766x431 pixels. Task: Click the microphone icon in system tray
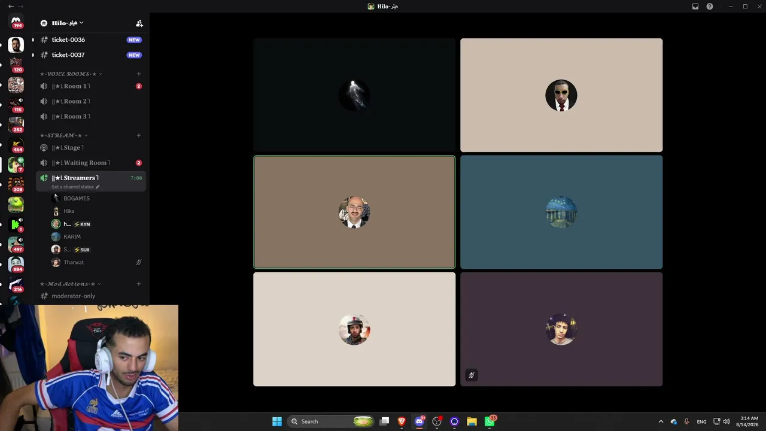click(x=686, y=421)
